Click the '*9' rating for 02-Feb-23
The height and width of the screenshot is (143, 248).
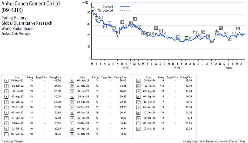point(31,129)
